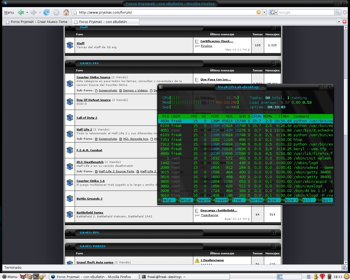Click the red Beryl gem tray icon

322,277
